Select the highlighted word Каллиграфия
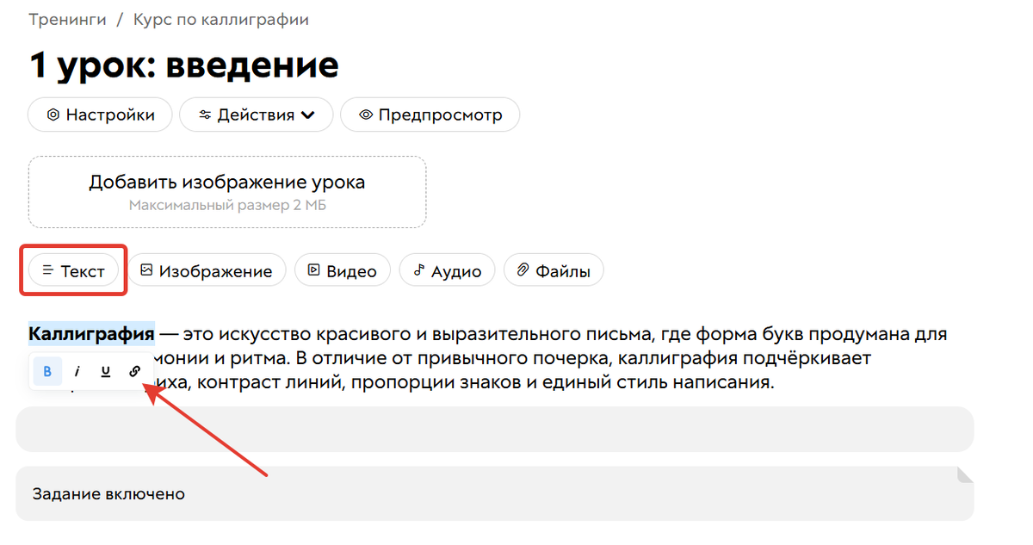Viewport: 1033px width, 545px height. (89, 333)
